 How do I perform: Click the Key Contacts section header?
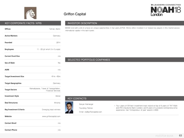(x=78, y=98)
